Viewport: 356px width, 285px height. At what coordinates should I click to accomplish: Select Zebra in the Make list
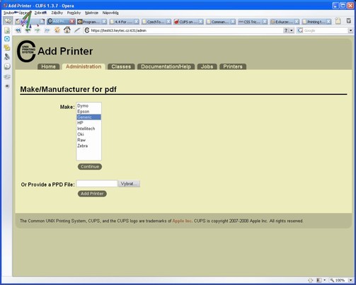coord(88,146)
